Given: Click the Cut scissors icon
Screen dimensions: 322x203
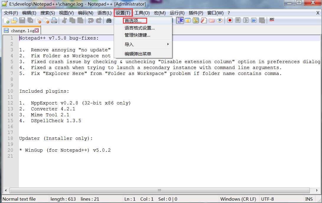Looking at the screenshot, I should (64, 20).
